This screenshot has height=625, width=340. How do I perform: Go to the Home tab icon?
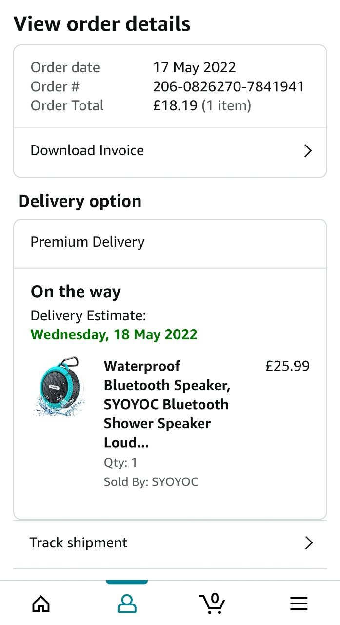pos(41,604)
